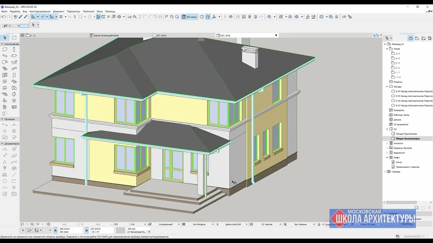
Task: Select the Roof tool in toolbox
Action: 5,62
